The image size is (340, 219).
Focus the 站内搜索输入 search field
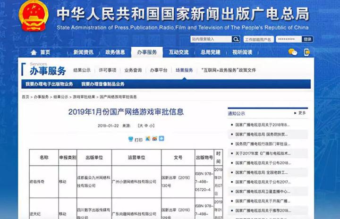pos(211,39)
